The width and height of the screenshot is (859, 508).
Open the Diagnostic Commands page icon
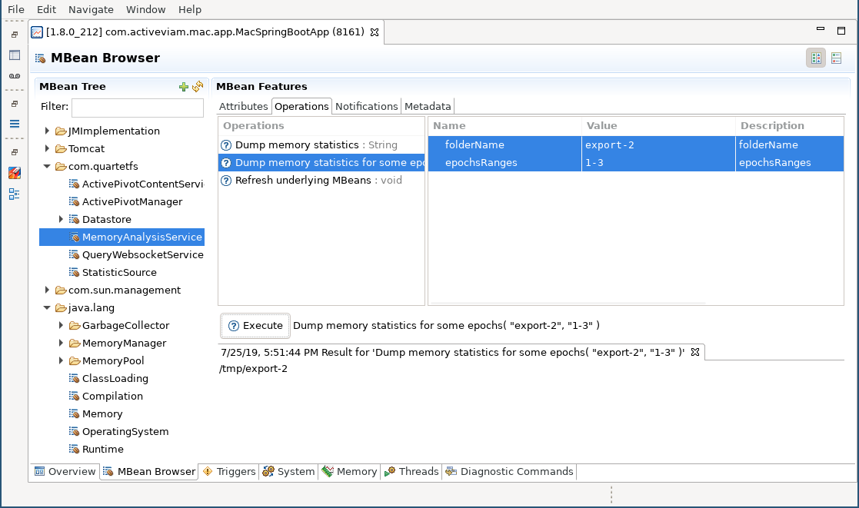(451, 471)
